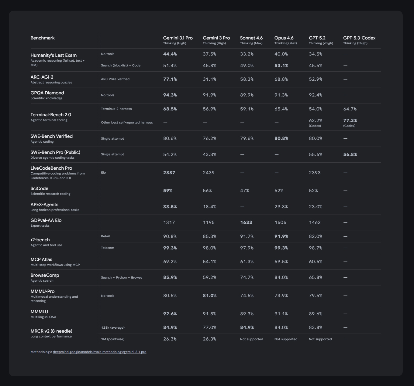Click the "GPQA Diamond" benchmark name
This screenshot has width=414, height=386.
47,93
